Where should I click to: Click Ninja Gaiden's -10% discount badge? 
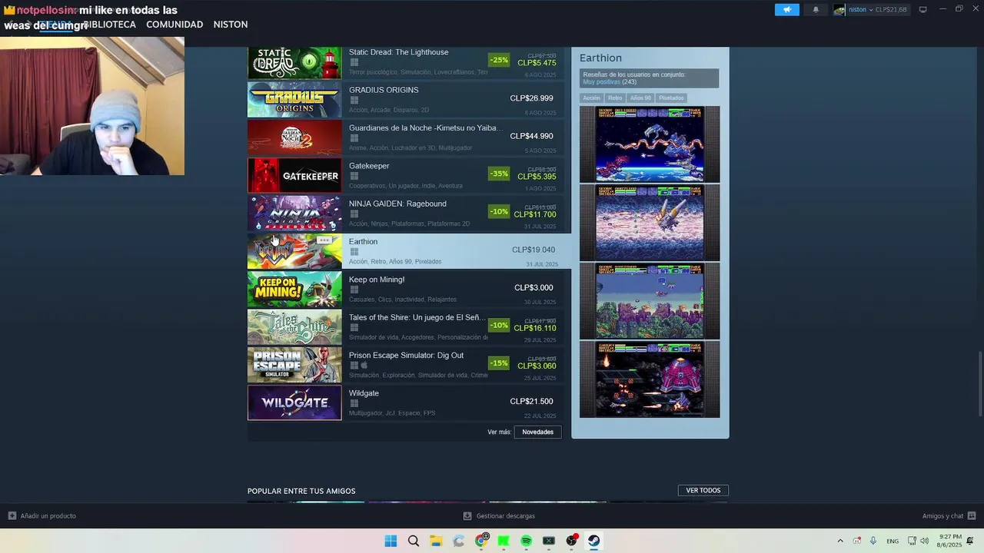(x=499, y=212)
